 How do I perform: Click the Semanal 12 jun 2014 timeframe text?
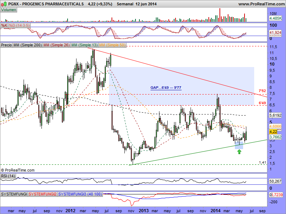(x=137, y=4)
